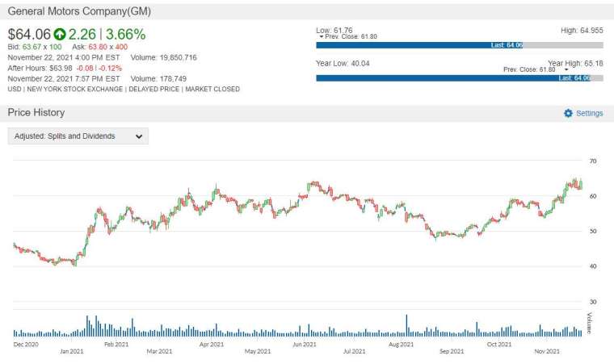The image size is (614, 364).
Task: Click the Volume: 19,850,716 figure
Action: pos(164,57)
